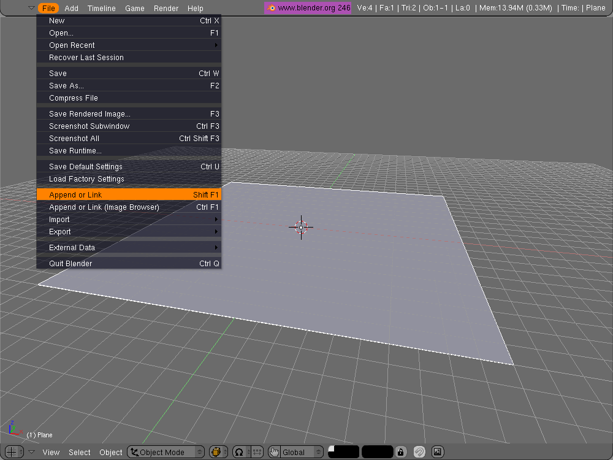The width and height of the screenshot is (613, 460).
Task: Click the spiral proportional edit icon
Action: pos(419,452)
